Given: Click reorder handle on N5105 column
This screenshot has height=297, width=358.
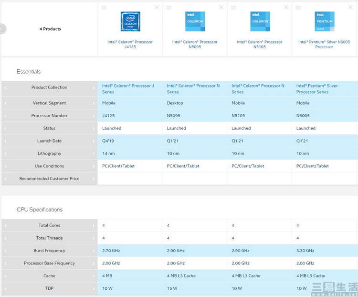Looking at the screenshot, I should click(x=233, y=8).
